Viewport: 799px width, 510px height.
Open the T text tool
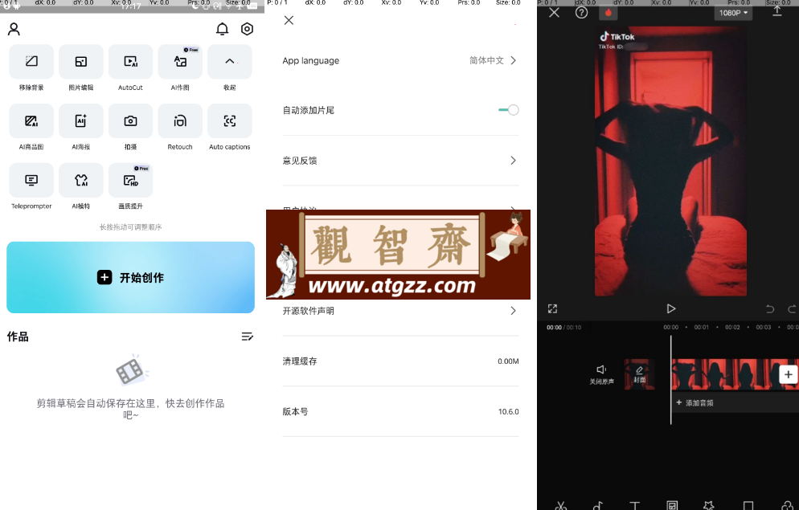[x=634, y=506]
